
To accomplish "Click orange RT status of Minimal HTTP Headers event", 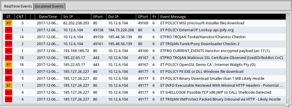I will pyautogui.click(x=9, y=85).
